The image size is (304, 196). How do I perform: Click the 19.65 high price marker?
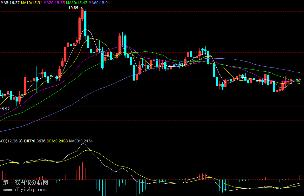tap(73, 8)
